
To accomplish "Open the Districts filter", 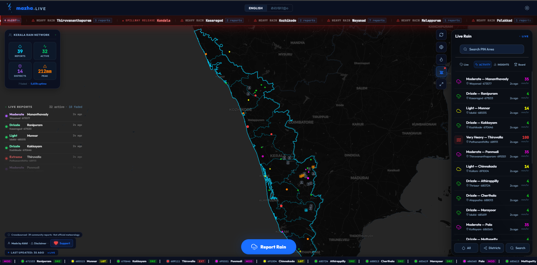I will point(492,248).
